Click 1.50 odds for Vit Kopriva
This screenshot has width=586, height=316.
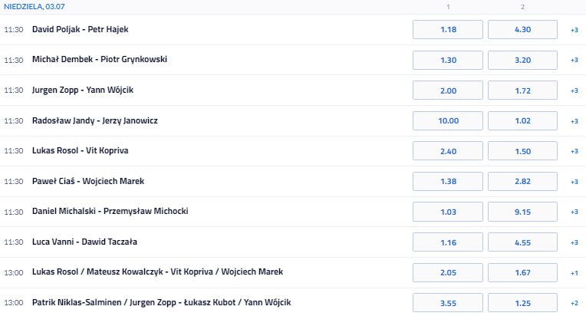click(x=523, y=151)
